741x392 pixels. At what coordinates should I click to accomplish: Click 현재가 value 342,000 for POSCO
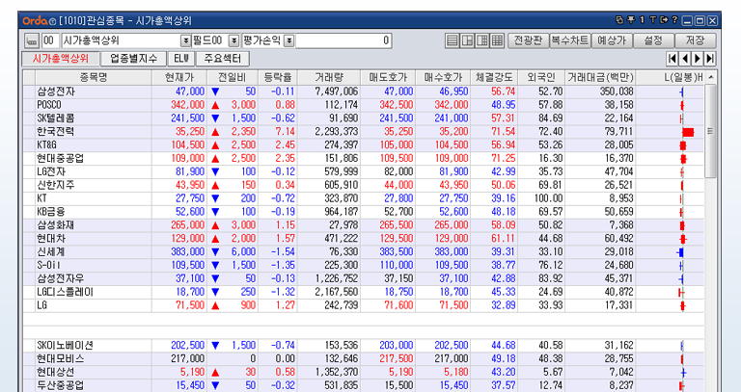pyautogui.click(x=187, y=105)
